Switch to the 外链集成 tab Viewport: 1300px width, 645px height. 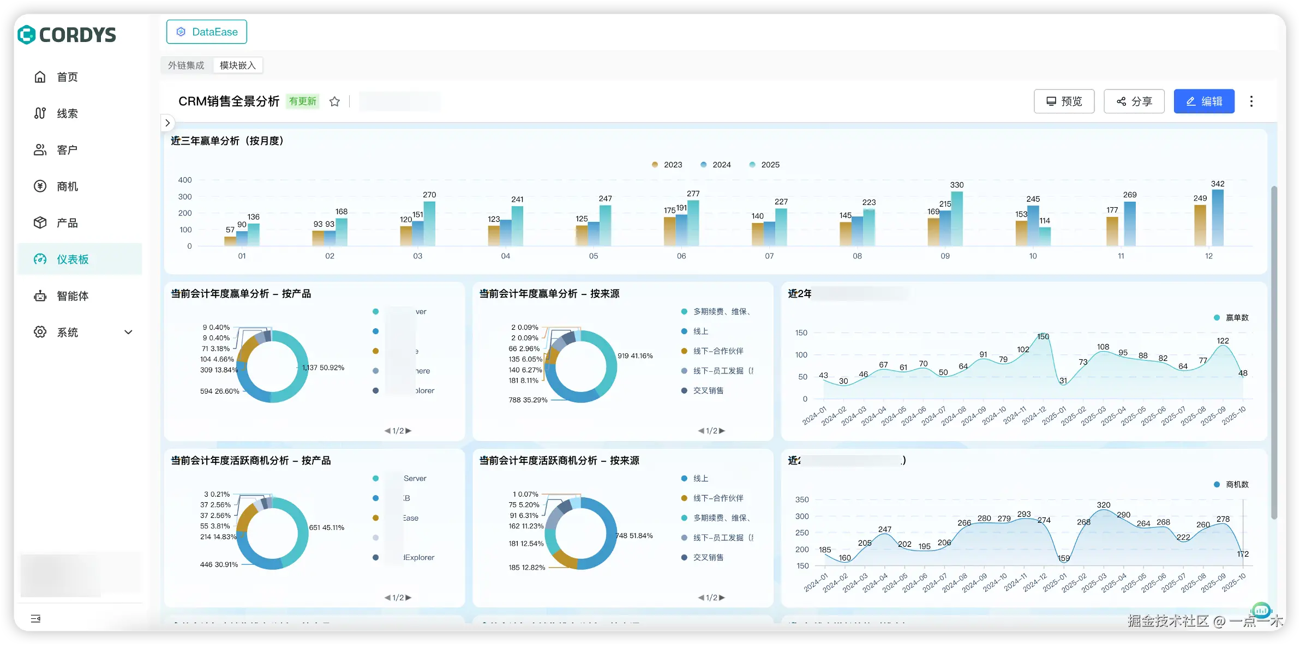click(185, 65)
